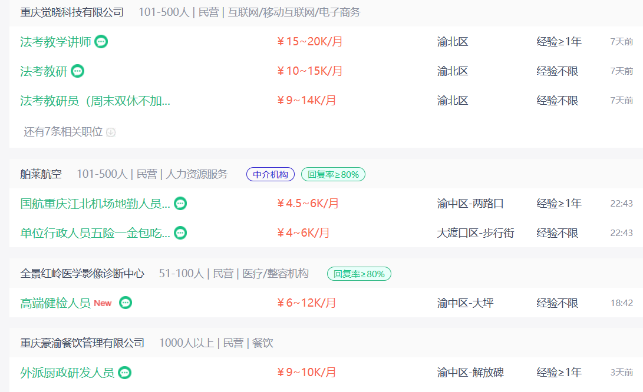This screenshot has width=643, height=392.
Task: Open company 舶莱航空
Action: (x=41, y=174)
